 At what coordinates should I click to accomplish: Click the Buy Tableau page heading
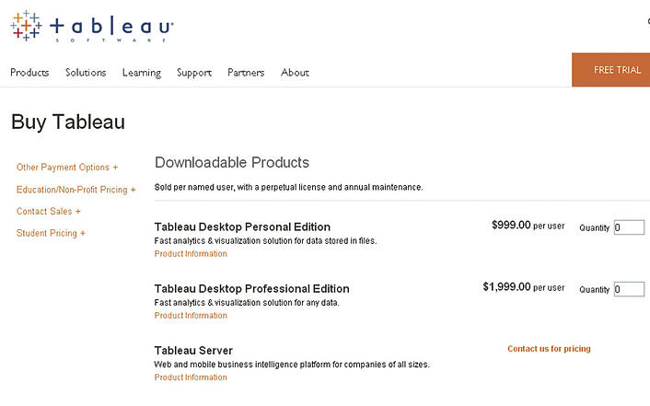pyautogui.click(x=68, y=122)
